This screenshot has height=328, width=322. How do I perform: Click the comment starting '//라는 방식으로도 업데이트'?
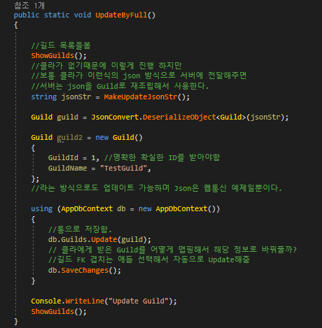(x=157, y=188)
